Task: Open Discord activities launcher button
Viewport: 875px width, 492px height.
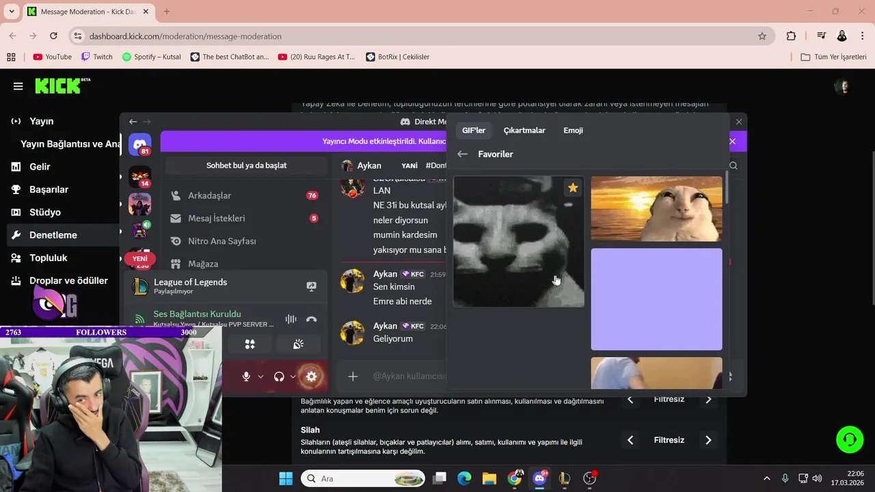Action: tap(250, 344)
